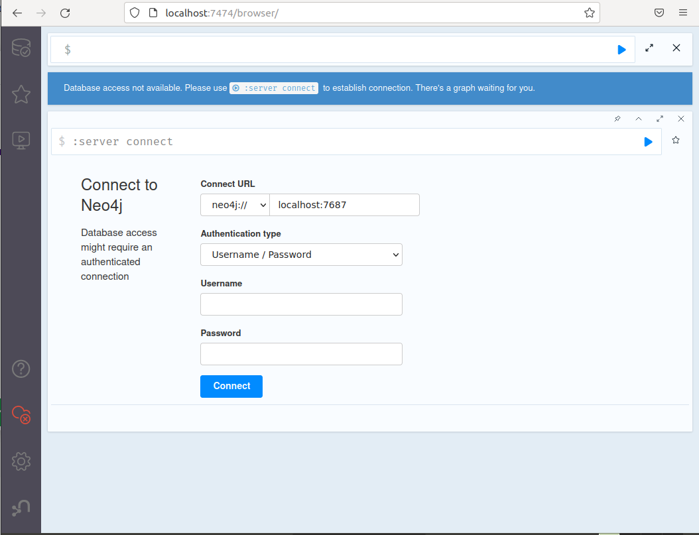Click the "Authentication type" label
The image size is (699, 535).
pyautogui.click(x=241, y=233)
